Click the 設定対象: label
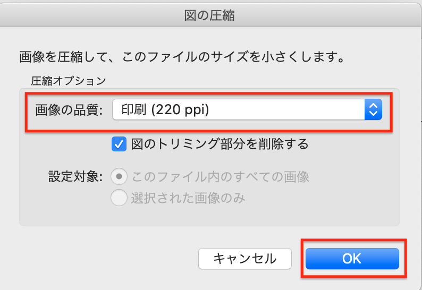Screen dimensions: 422x290 pyautogui.click(x=74, y=176)
